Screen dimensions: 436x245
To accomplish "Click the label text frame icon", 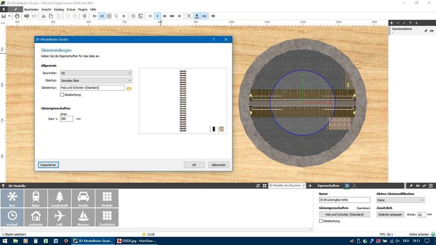I will point(189,16).
